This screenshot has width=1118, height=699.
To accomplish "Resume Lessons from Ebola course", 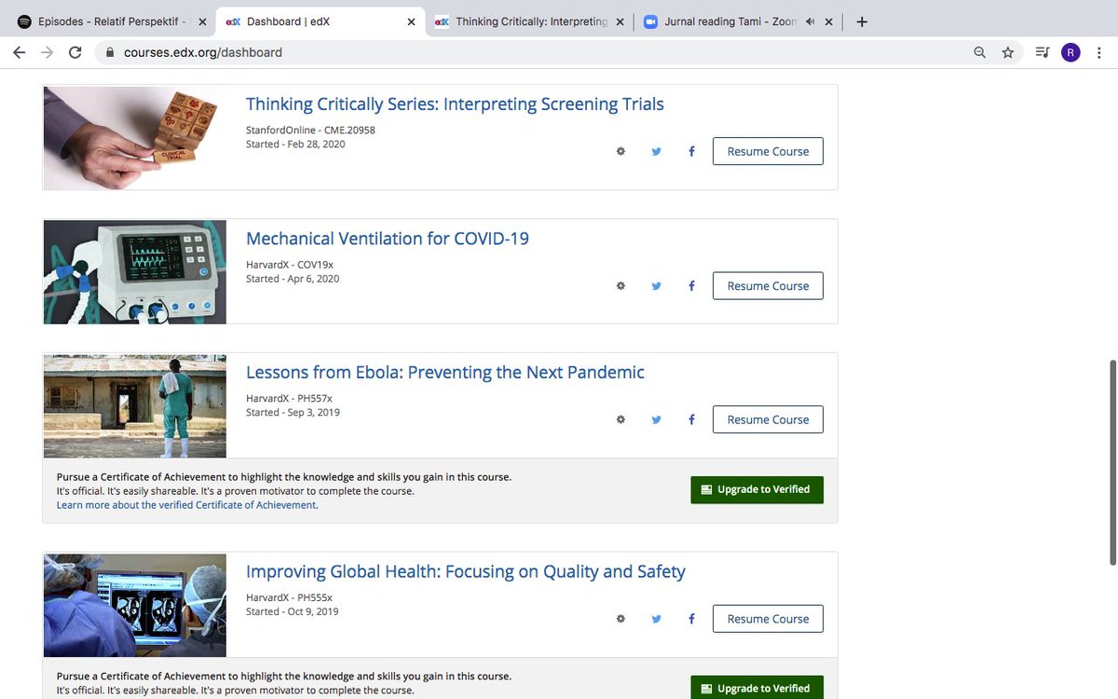I will pyautogui.click(x=768, y=419).
